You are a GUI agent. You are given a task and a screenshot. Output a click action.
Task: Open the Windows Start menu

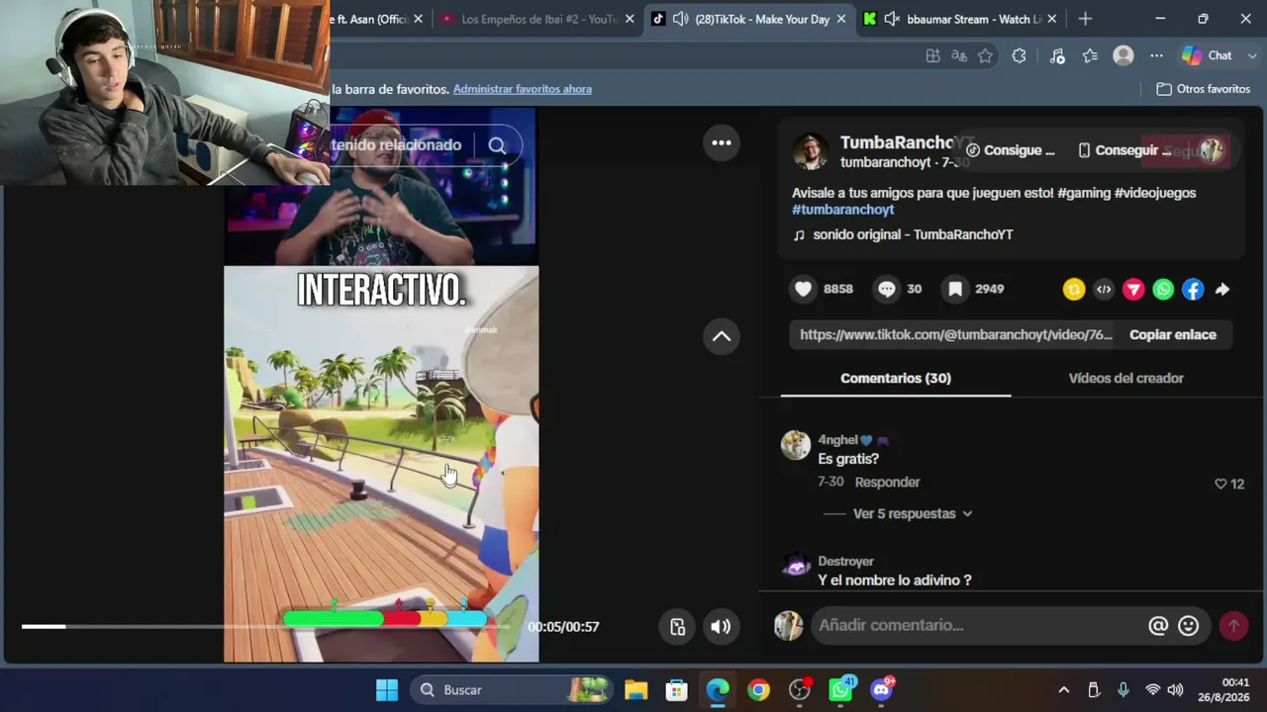coord(387,690)
